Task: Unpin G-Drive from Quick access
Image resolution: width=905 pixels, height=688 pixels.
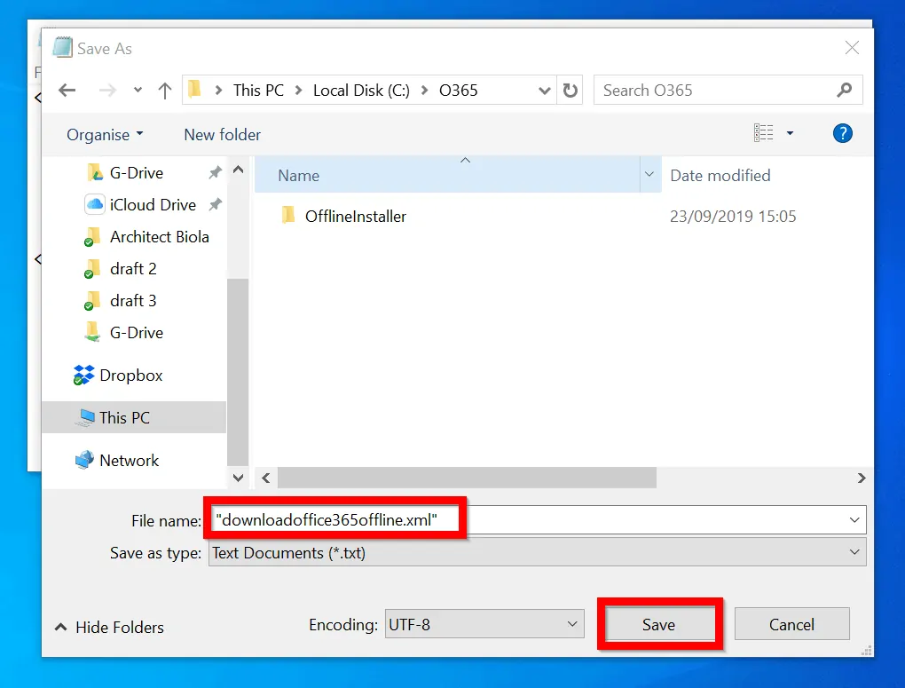Action: tap(214, 172)
